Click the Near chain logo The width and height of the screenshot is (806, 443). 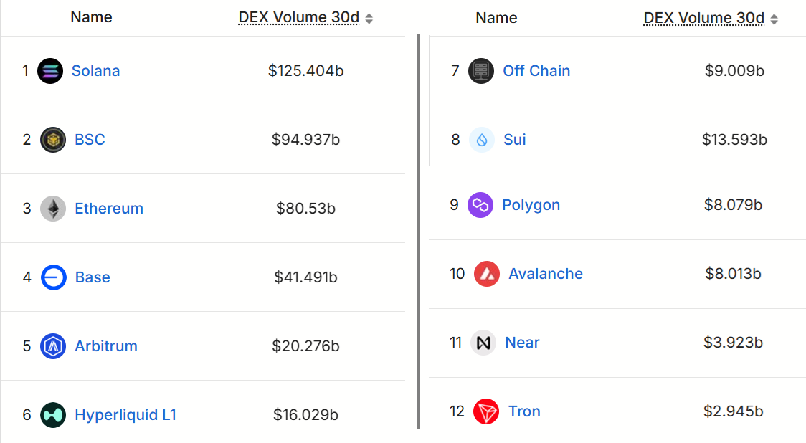(x=483, y=342)
